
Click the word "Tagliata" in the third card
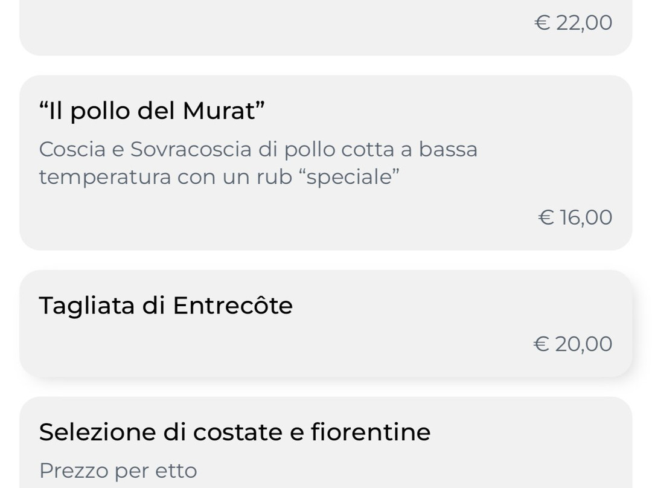tap(88, 306)
